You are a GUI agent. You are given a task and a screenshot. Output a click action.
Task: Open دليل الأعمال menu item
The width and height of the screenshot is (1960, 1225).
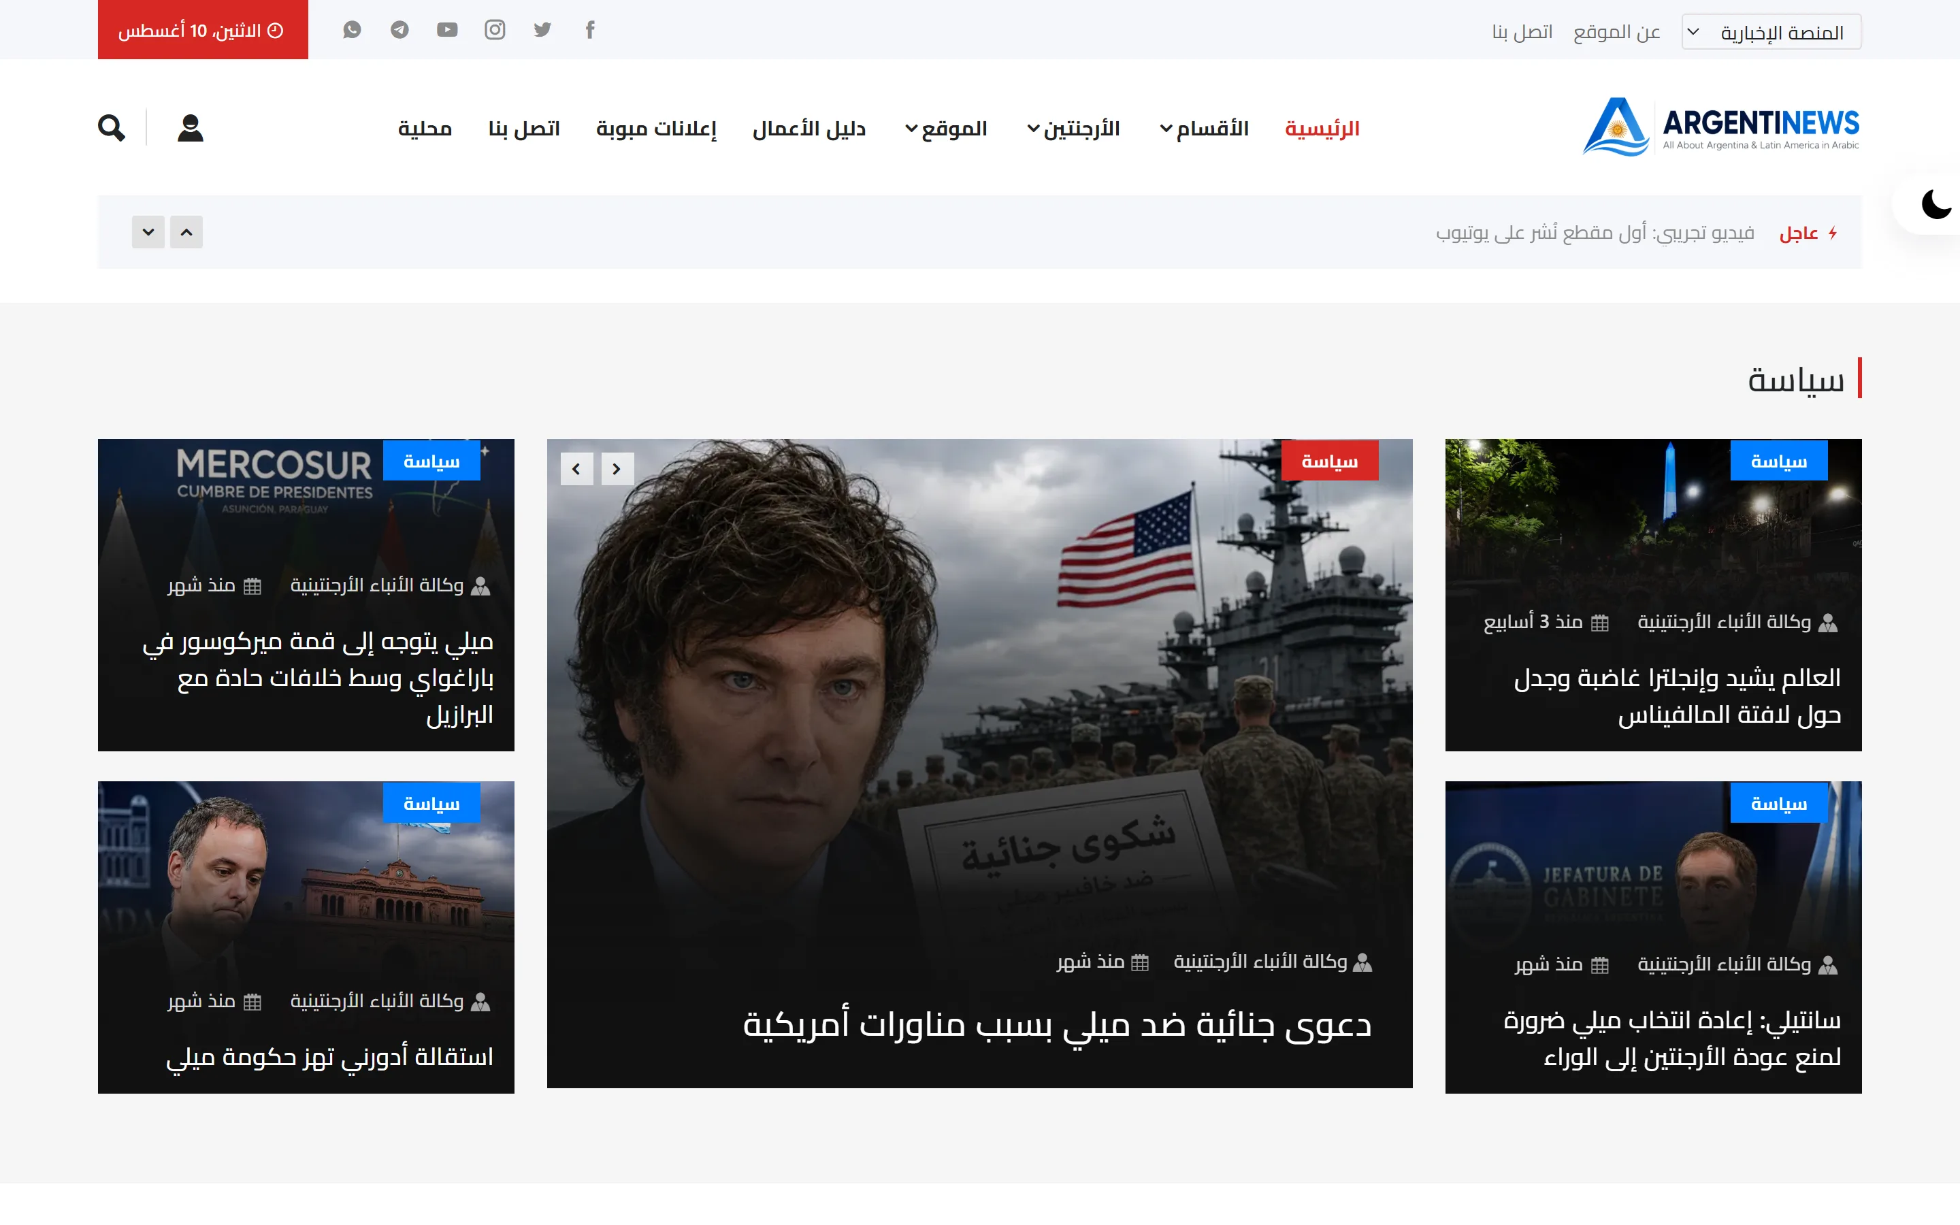pyautogui.click(x=809, y=129)
